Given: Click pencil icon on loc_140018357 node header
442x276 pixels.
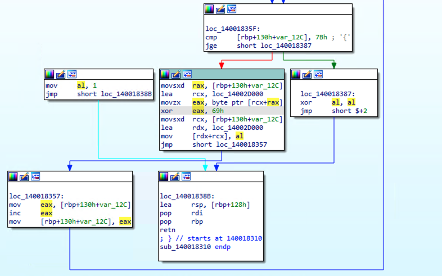Looking at the screenshot, I should click(x=24, y=177).
